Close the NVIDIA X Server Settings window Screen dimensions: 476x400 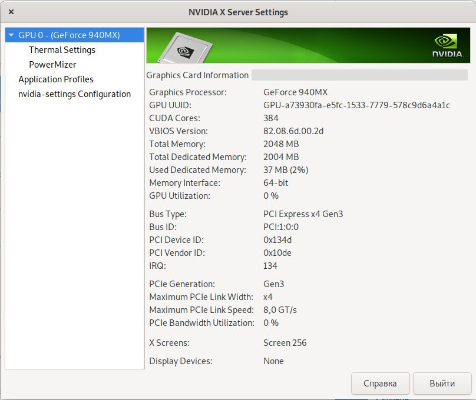coord(11,12)
